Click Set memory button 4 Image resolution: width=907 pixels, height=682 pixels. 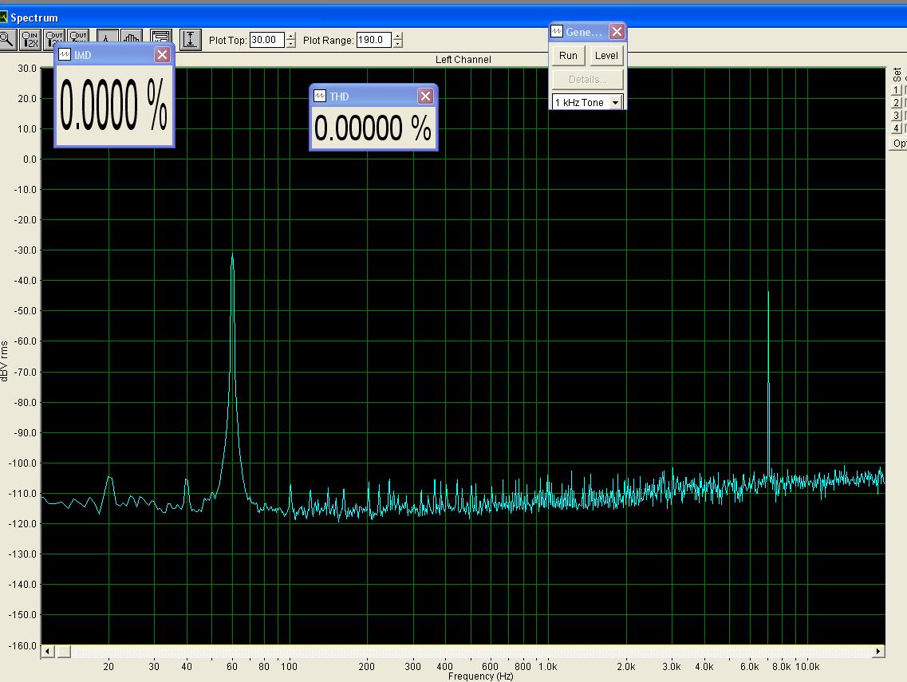(896, 128)
